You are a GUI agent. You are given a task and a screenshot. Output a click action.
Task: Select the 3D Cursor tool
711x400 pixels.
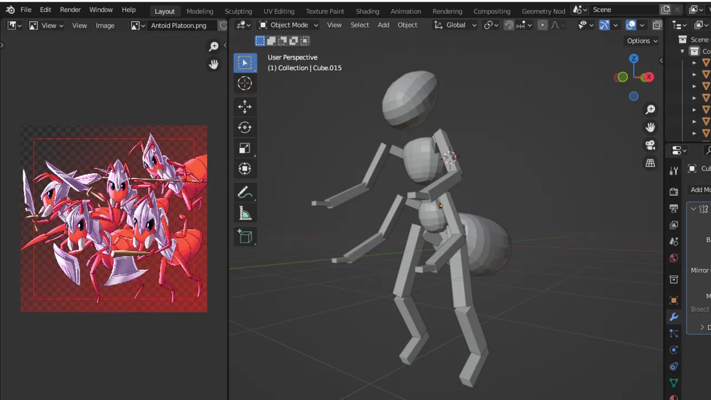[245, 83]
